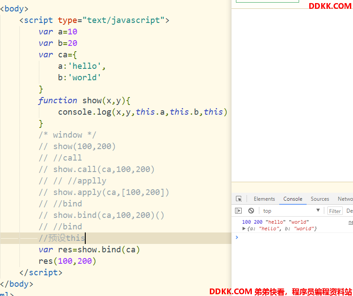The width and height of the screenshot is (353, 296).
Task: Open the Network tab
Action: click(x=345, y=199)
